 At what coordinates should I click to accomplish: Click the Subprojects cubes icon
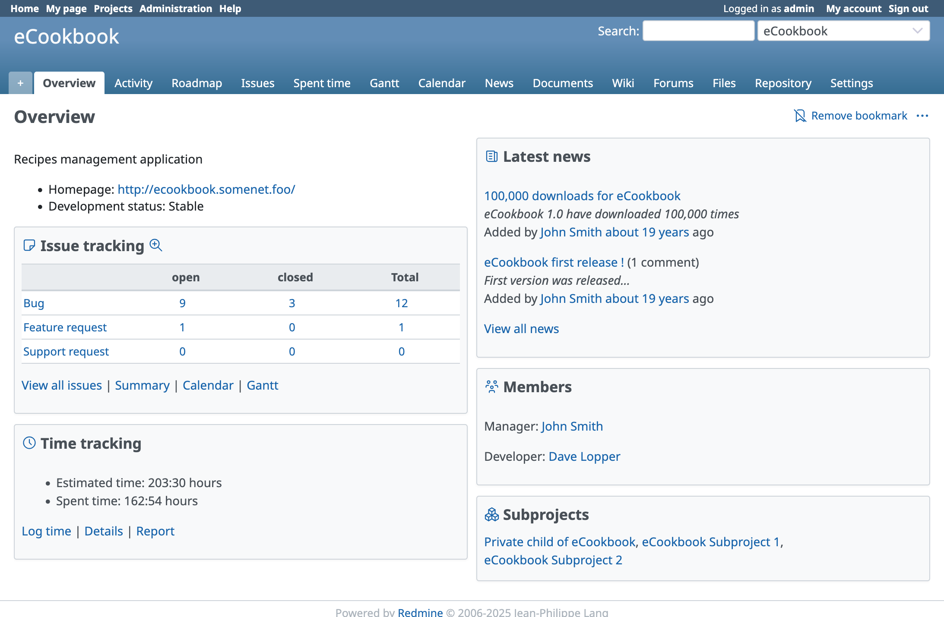point(491,514)
